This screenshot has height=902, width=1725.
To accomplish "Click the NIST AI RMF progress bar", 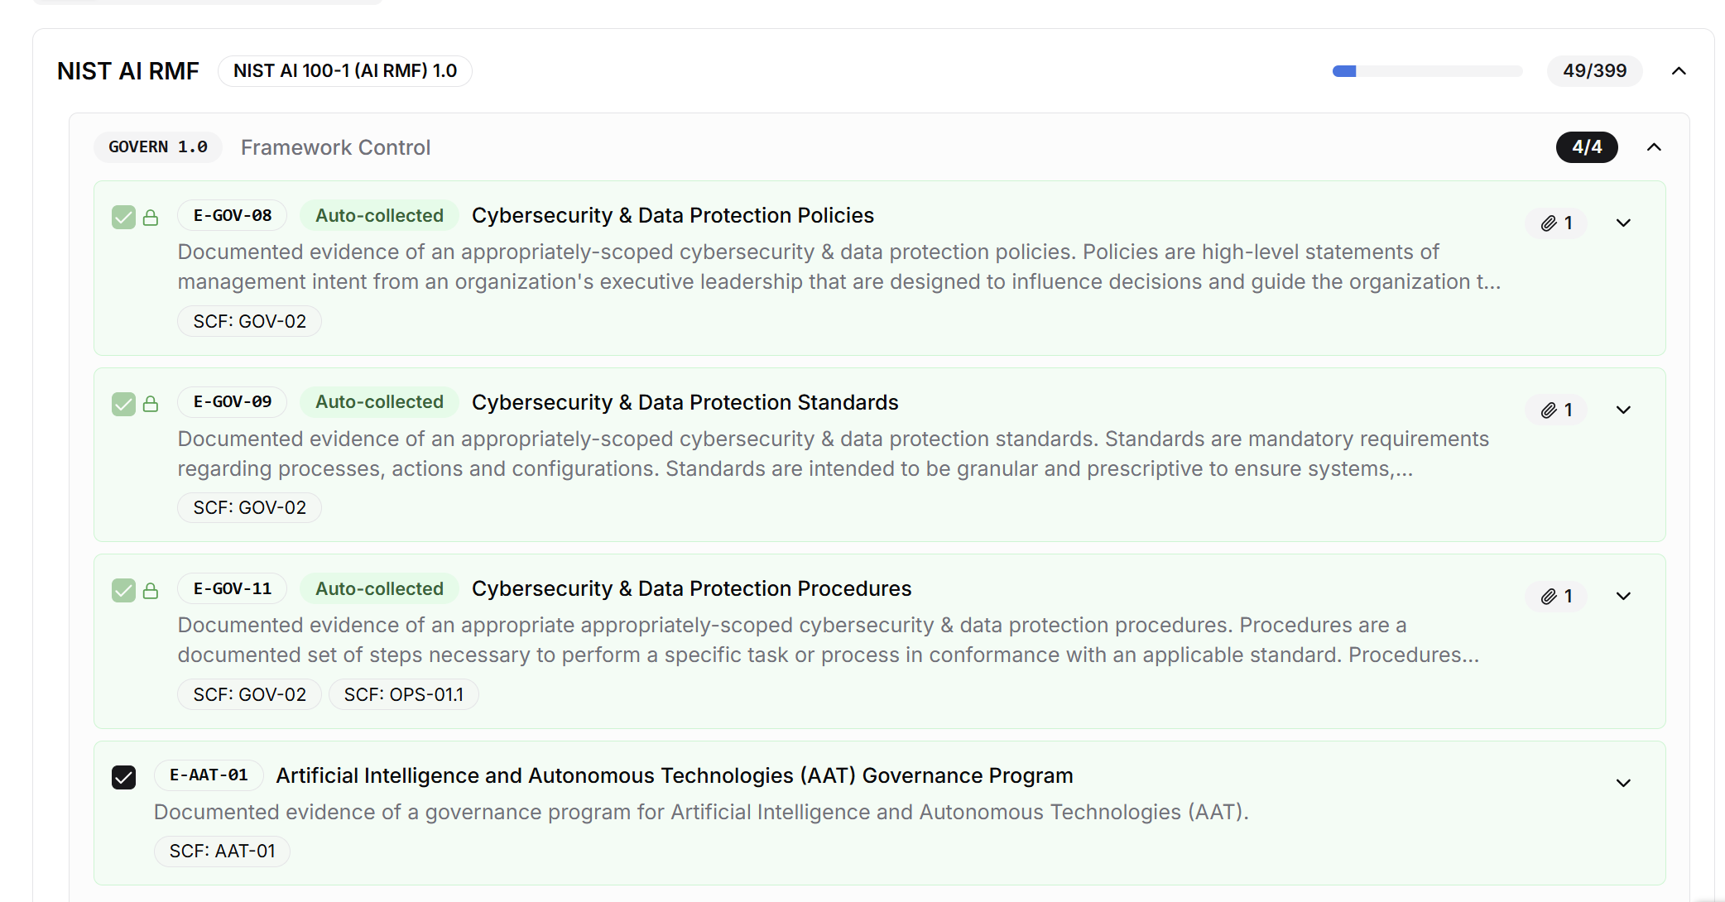I will coord(1427,71).
